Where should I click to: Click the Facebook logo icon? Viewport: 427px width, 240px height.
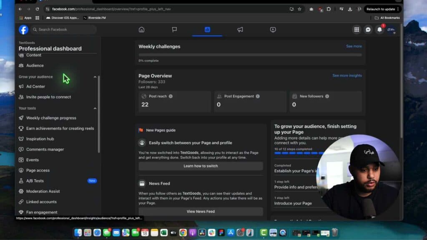23,30
